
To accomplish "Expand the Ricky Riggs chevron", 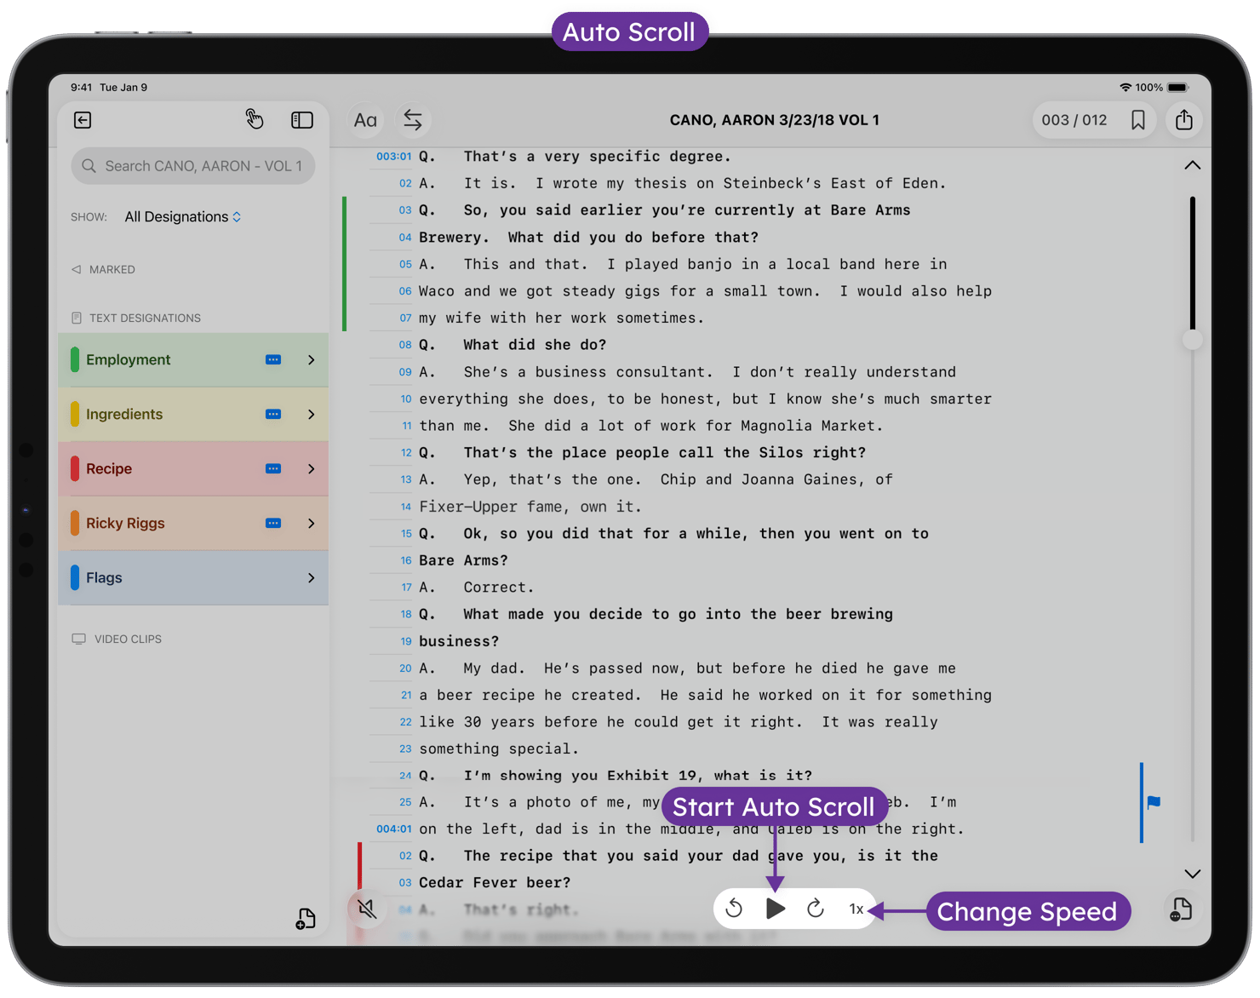I will 312,524.
